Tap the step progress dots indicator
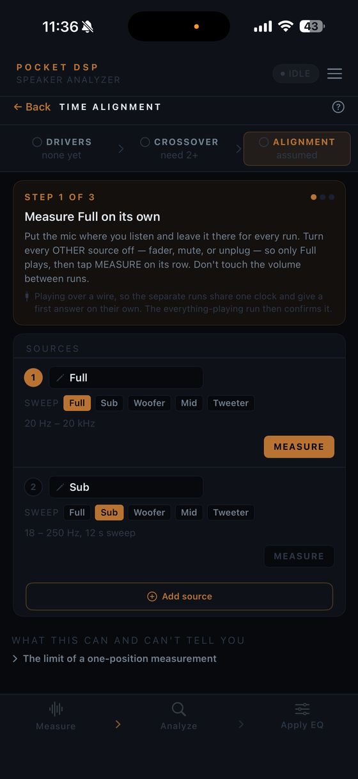 323,197
